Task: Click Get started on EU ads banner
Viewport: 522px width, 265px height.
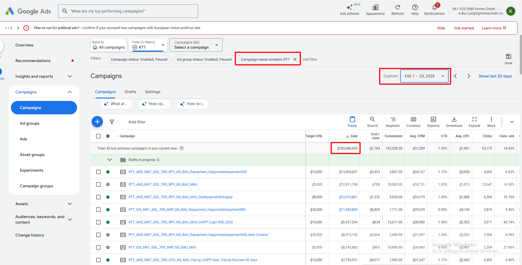Action: 464,28
